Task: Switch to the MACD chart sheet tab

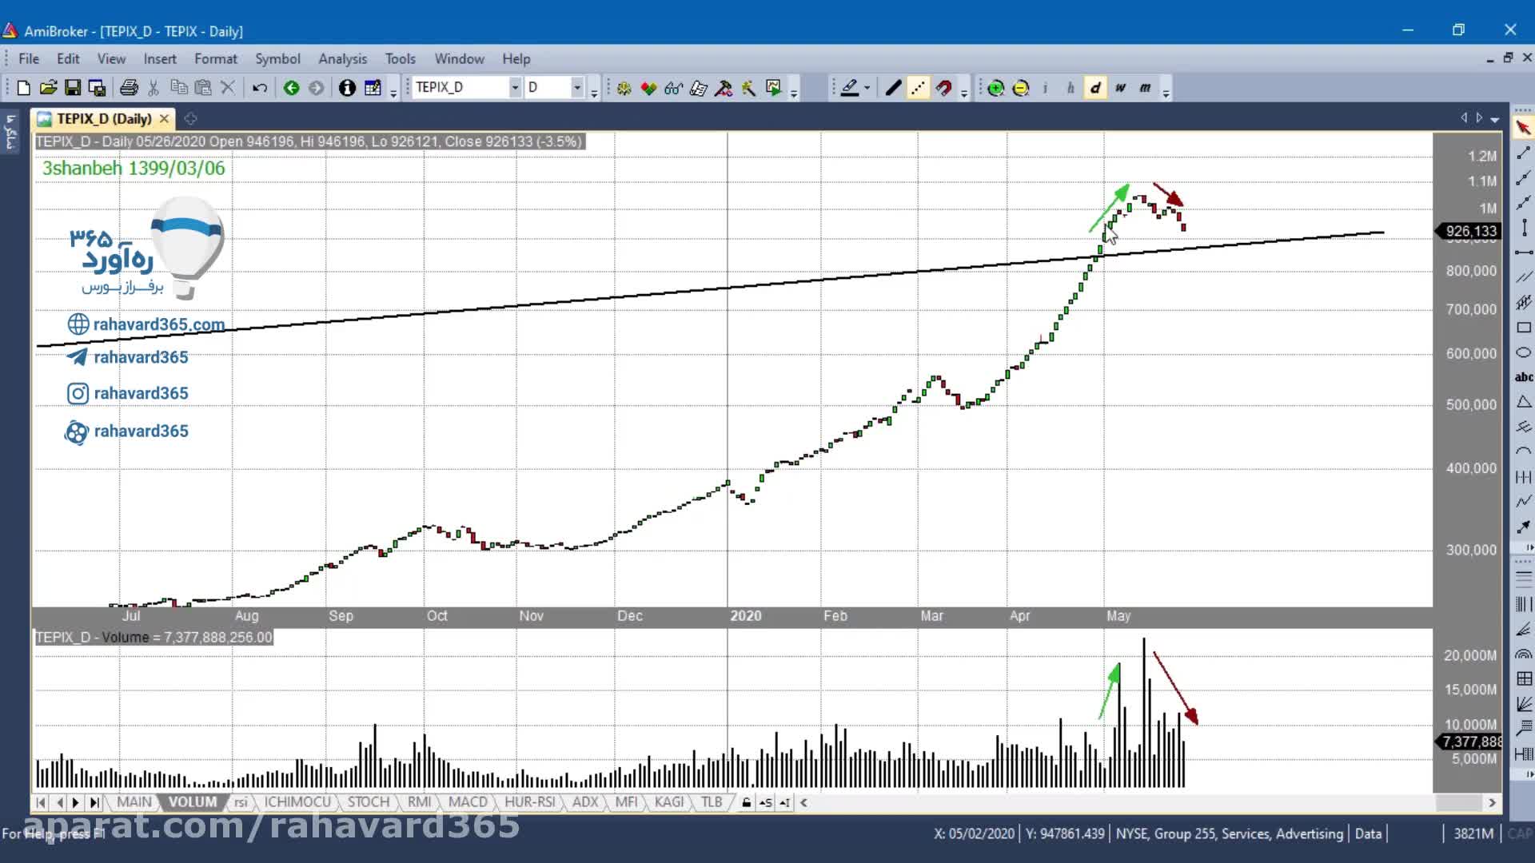Action: point(468,802)
